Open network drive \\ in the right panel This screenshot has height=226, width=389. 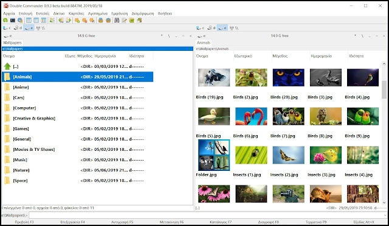click(x=234, y=28)
